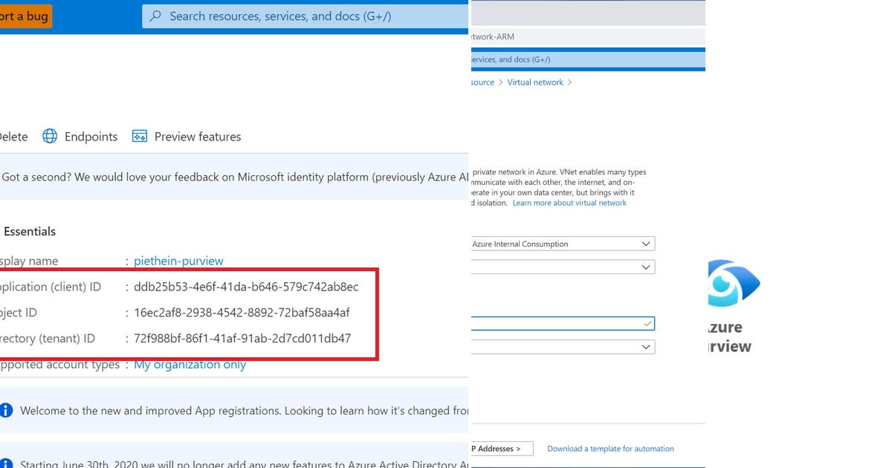Click the Next IP Addresses button
Viewport: 892px width, 468px height.
click(x=501, y=449)
